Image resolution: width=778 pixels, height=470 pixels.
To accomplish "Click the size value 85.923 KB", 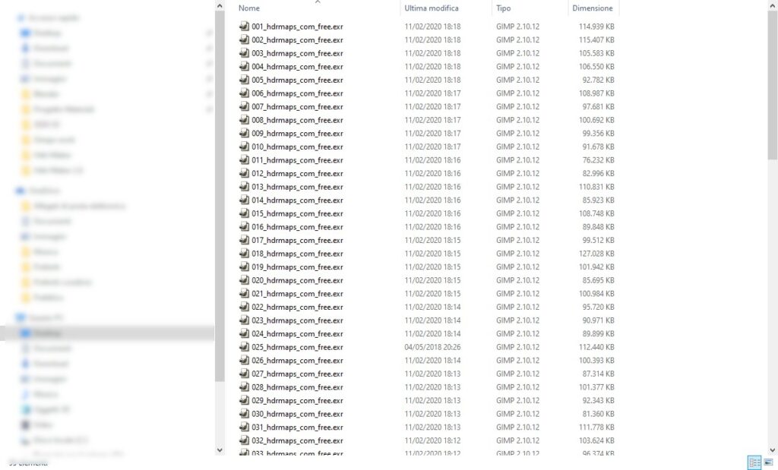I will [599, 200].
